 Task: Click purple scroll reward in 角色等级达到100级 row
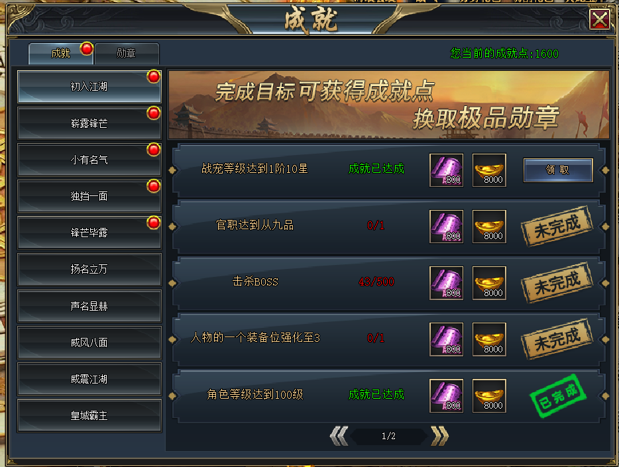click(x=447, y=395)
